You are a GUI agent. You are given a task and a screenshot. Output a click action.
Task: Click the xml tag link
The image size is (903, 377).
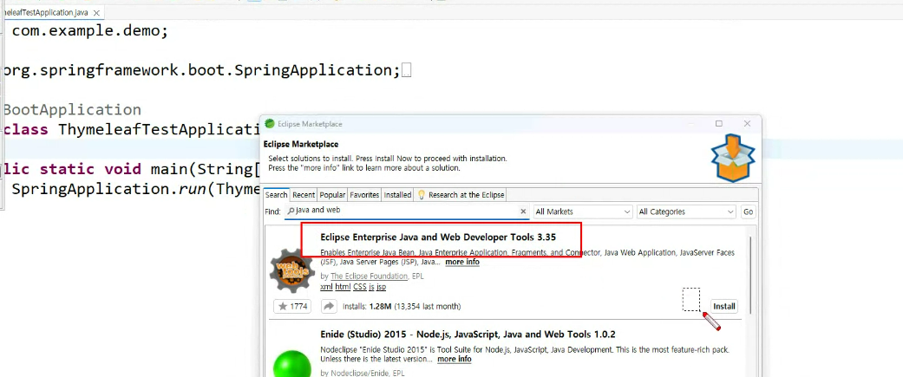point(326,287)
